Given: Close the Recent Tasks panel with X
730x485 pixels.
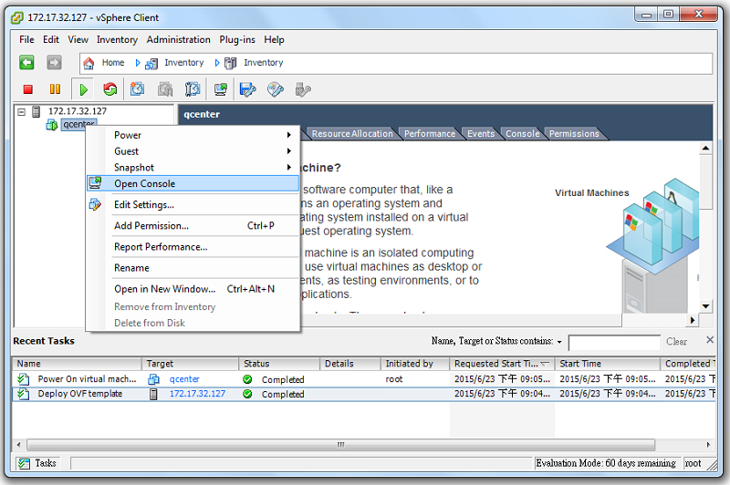Looking at the screenshot, I should coord(710,340).
